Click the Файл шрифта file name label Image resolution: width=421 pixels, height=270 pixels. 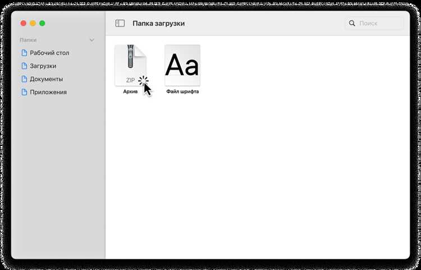tap(182, 91)
